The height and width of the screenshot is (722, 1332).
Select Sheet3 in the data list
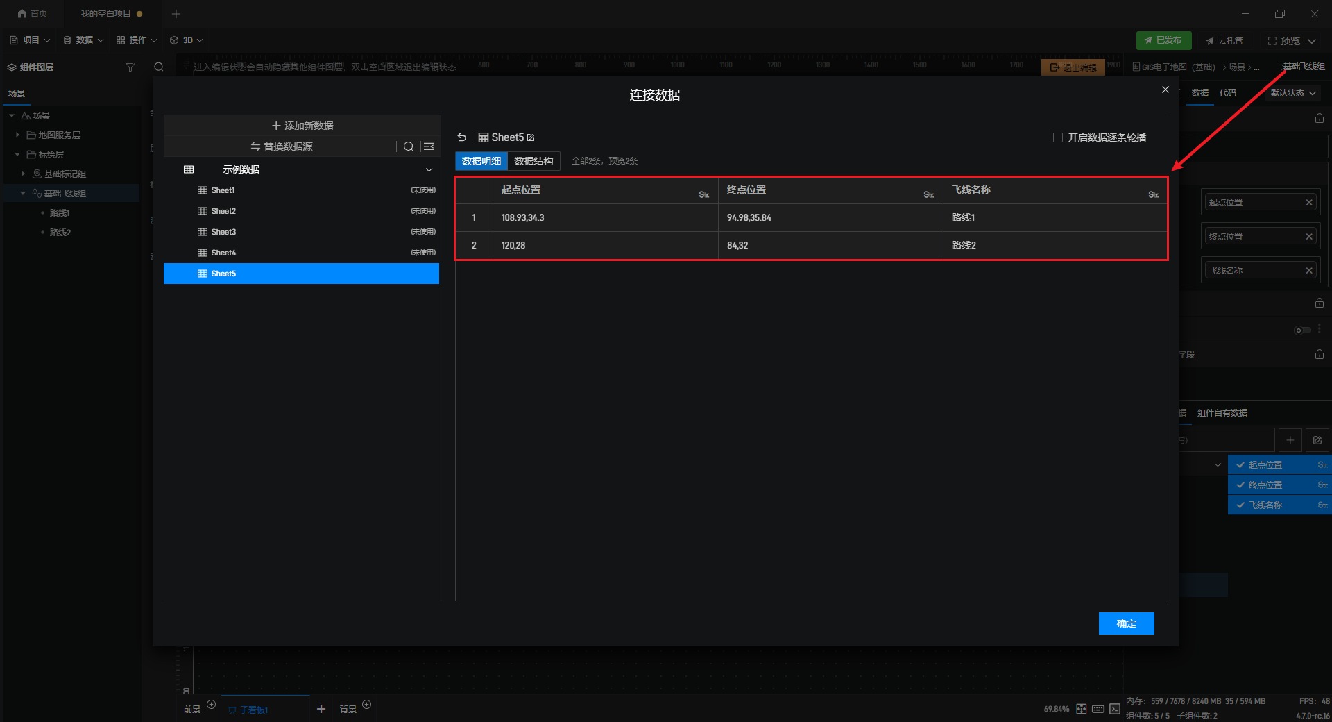[x=223, y=232]
